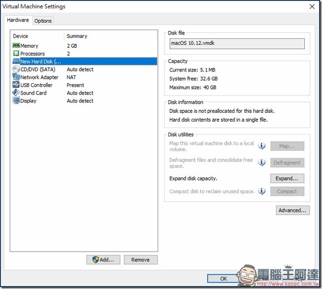The width and height of the screenshot is (322, 289).
Task: Click 'Current size: 5.1 MB' text
Action: 192,70
